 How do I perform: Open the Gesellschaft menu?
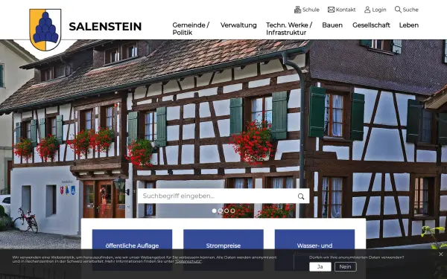(x=371, y=25)
